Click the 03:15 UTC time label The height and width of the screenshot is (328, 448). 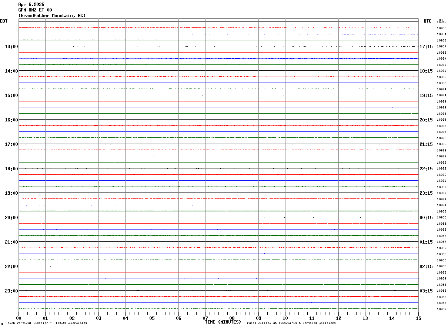pos(426,291)
